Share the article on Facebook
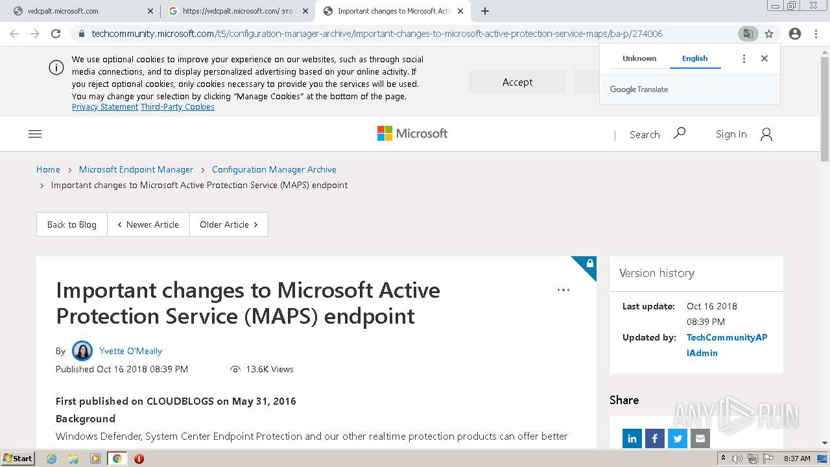Image resolution: width=830 pixels, height=467 pixels. click(x=655, y=438)
